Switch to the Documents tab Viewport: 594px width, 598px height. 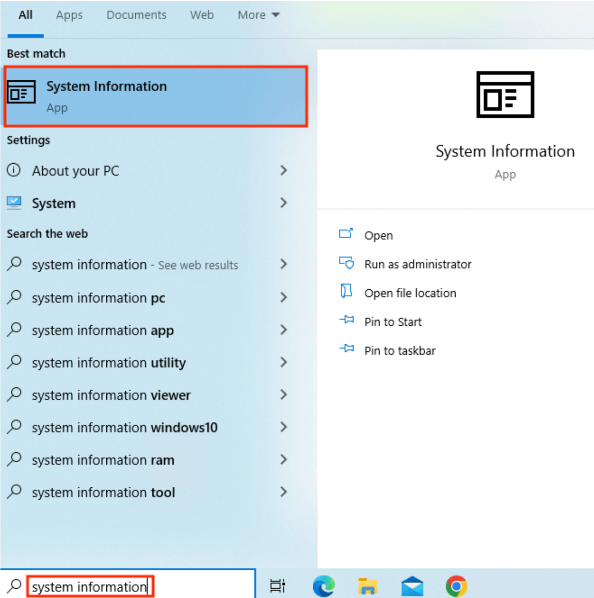pos(136,15)
